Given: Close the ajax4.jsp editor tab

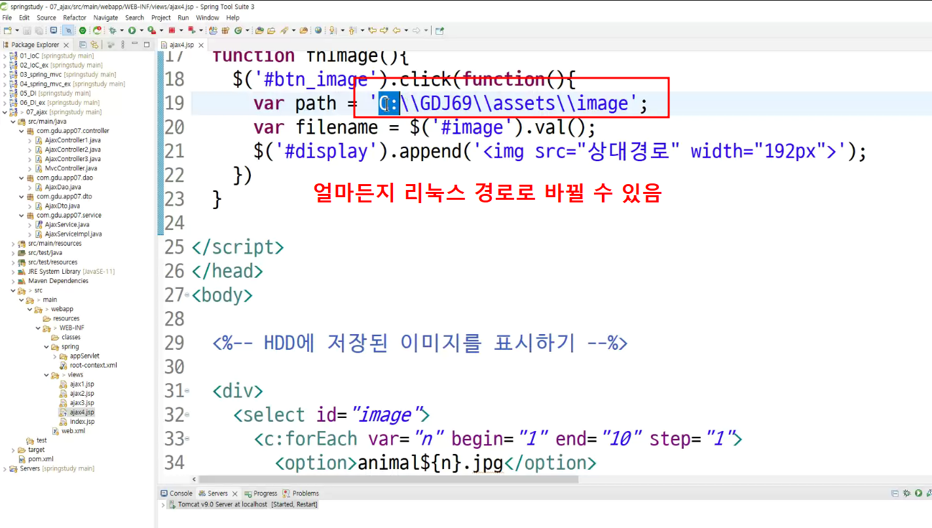Looking at the screenshot, I should tap(201, 45).
